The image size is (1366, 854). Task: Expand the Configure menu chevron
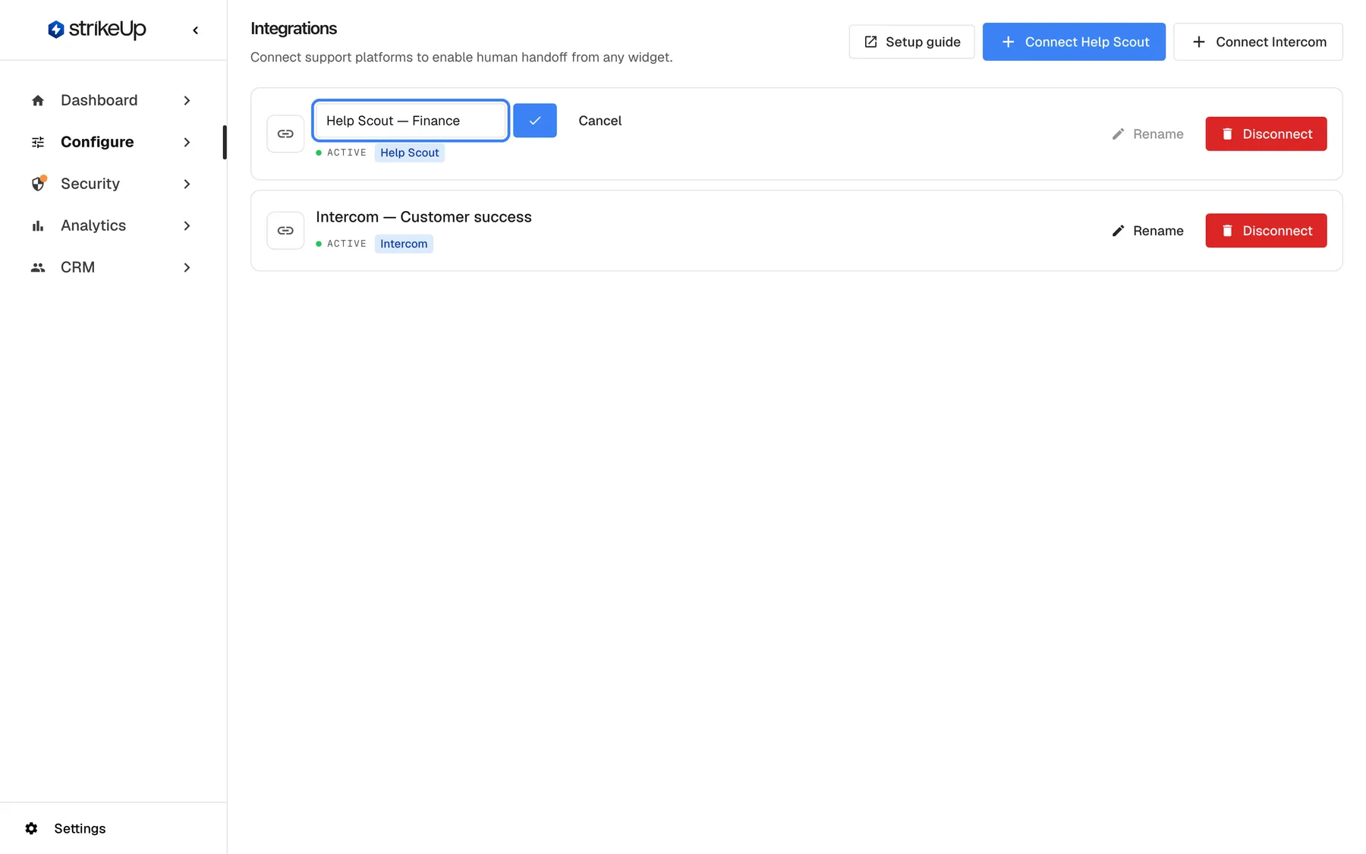click(187, 142)
